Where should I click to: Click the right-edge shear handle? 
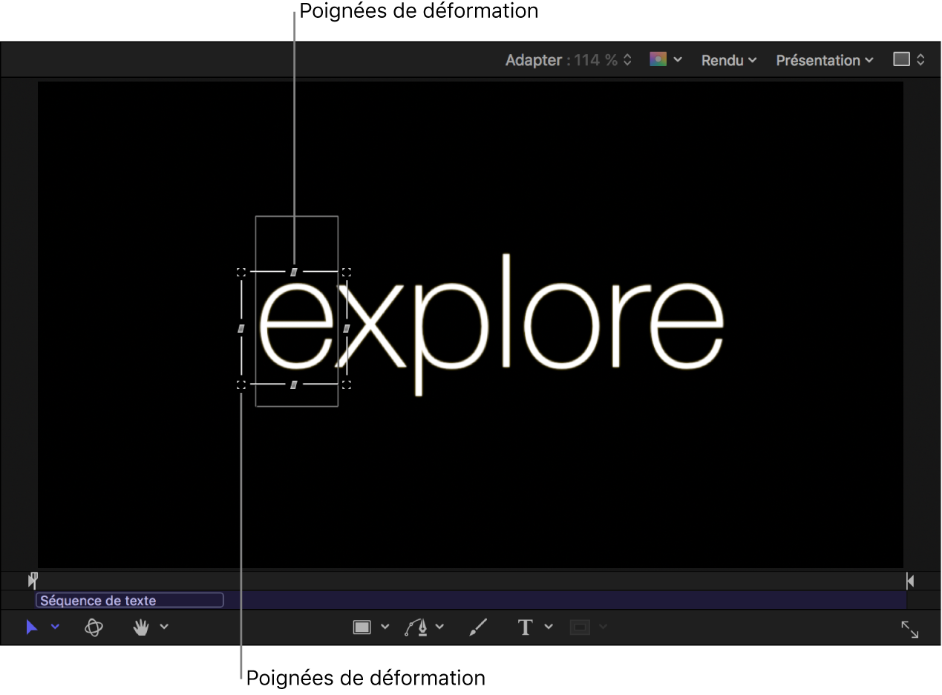[x=347, y=328]
